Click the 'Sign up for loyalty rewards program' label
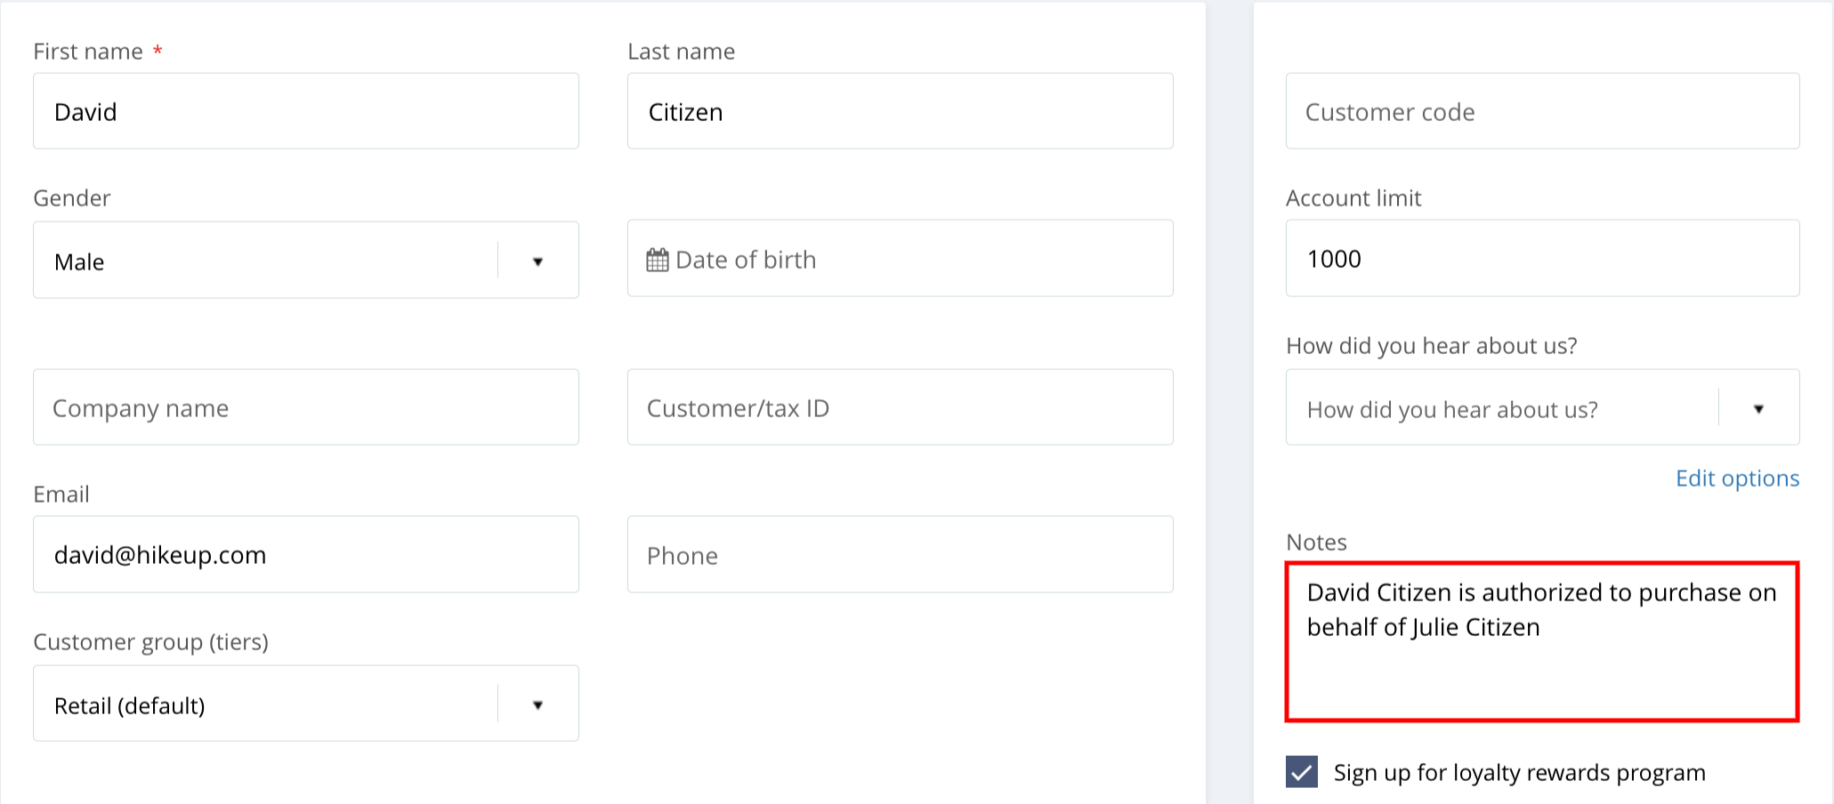The width and height of the screenshot is (1834, 804). point(1519,772)
